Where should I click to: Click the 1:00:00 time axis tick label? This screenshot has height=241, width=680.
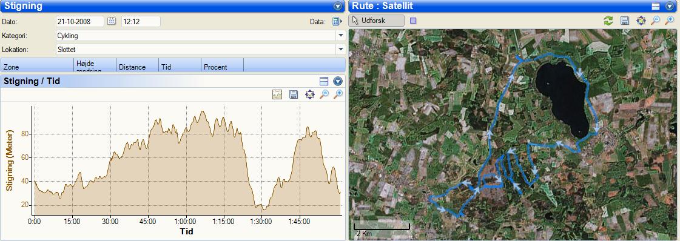[x=186, y=222]
